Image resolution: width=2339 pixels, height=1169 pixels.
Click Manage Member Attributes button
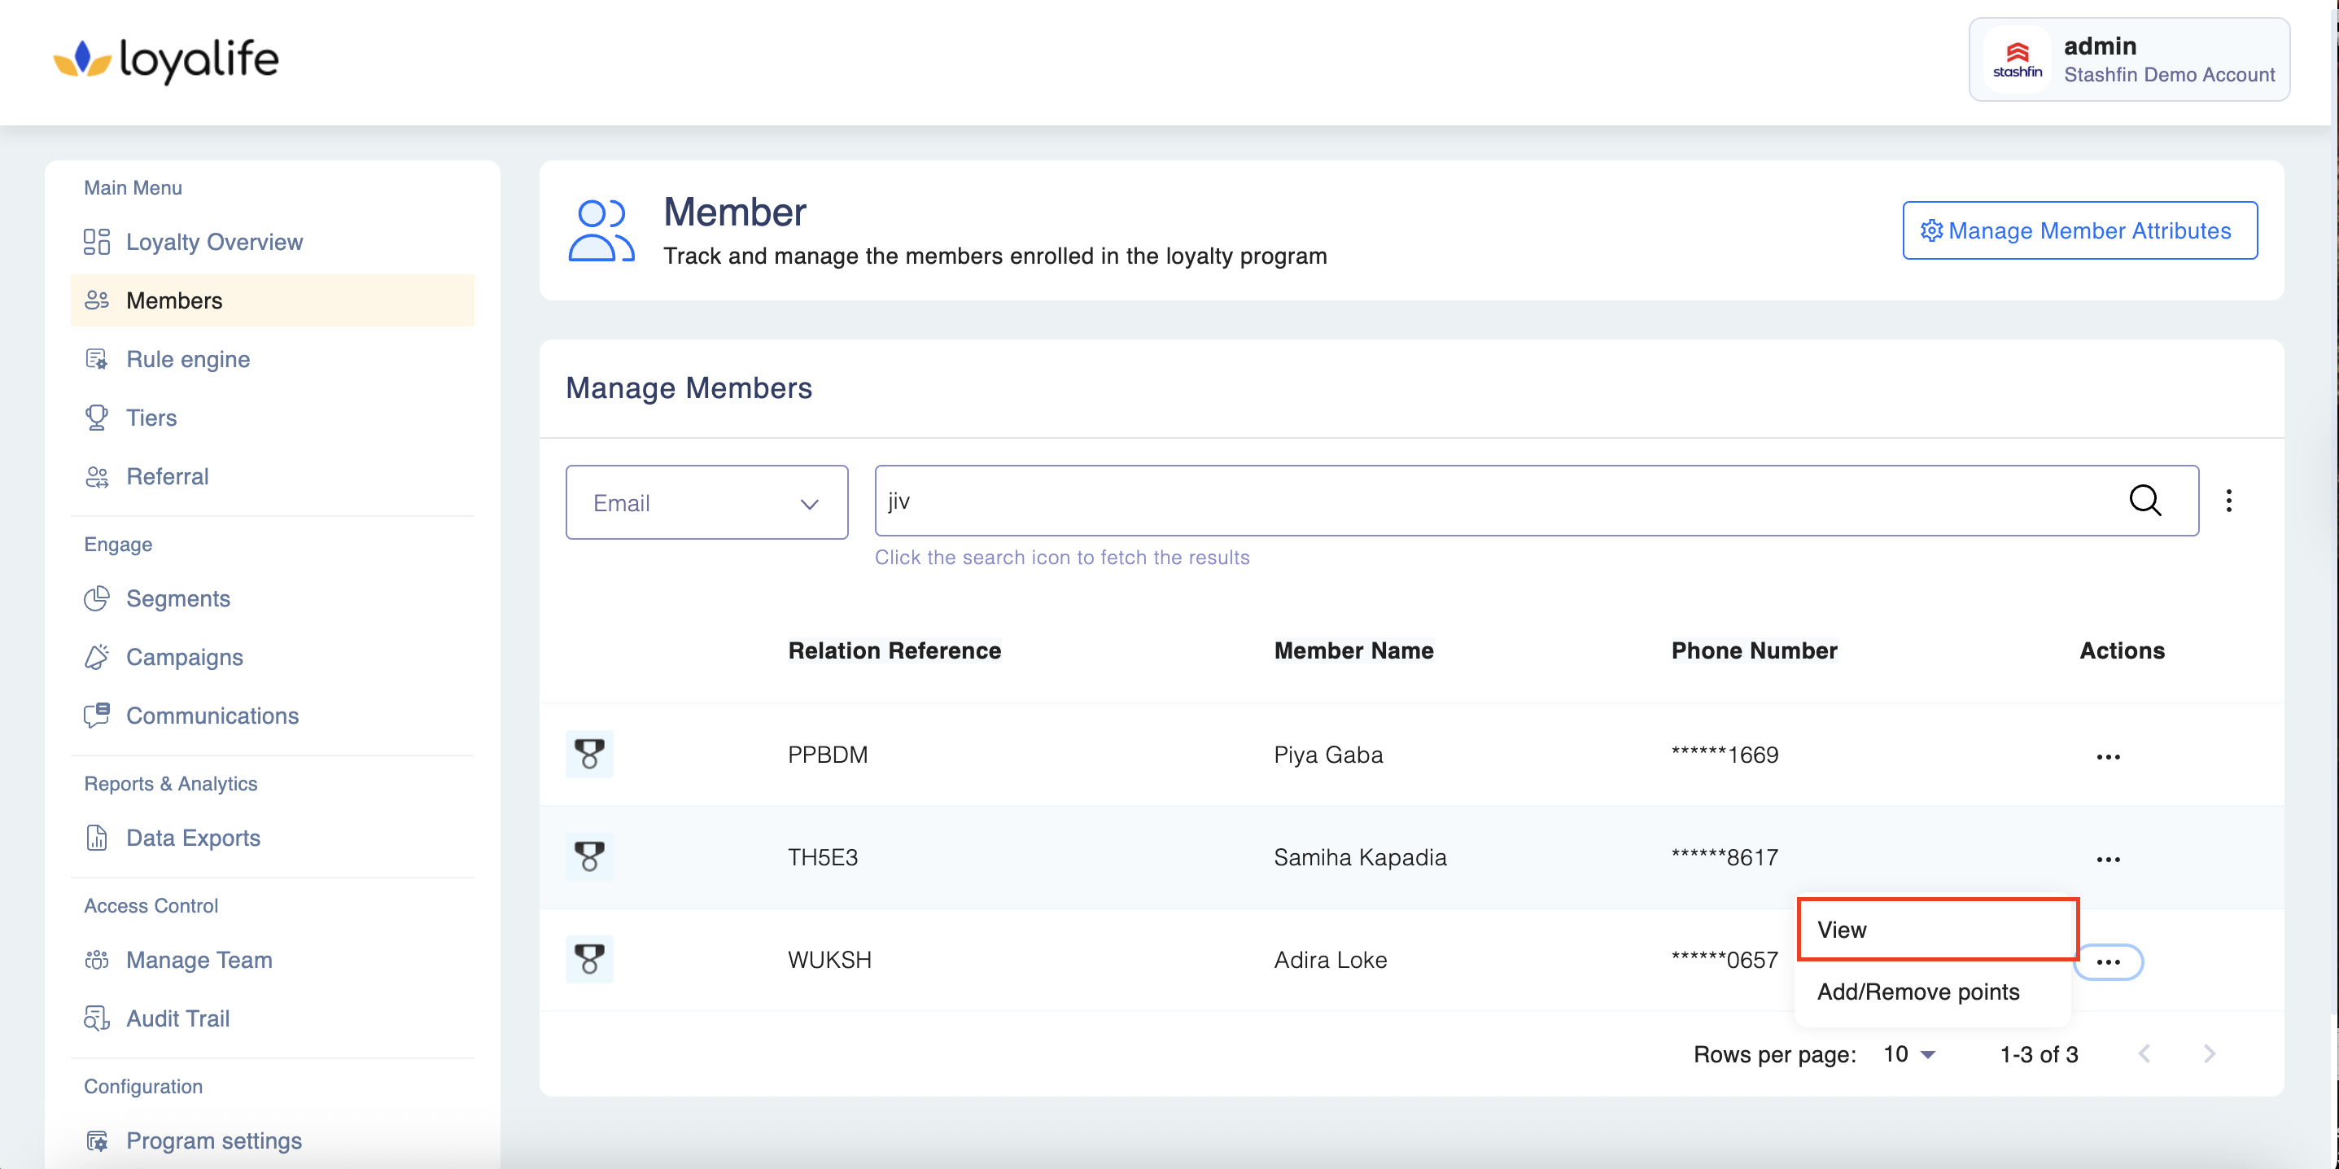click(x=2079, y=230)
